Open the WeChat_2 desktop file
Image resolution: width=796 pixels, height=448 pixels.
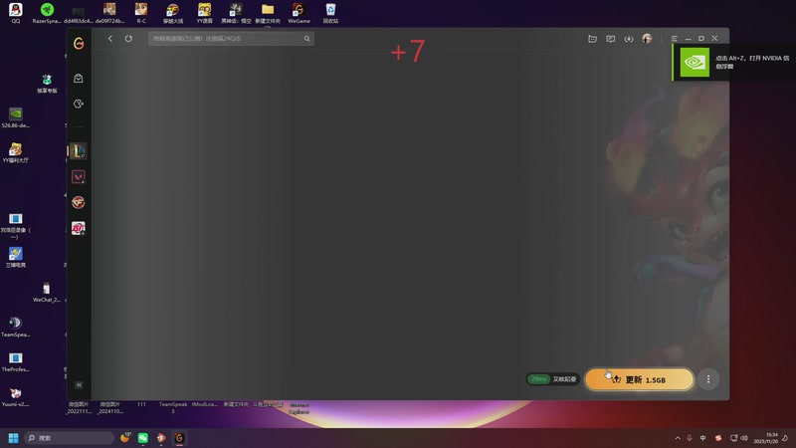(47, 292)
